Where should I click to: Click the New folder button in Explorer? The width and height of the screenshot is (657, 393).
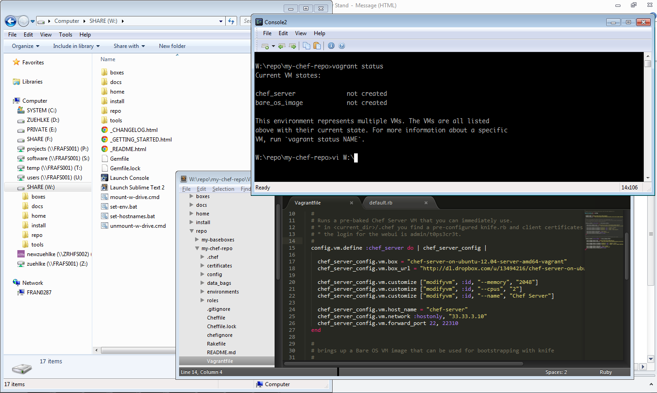pos(172,46)
